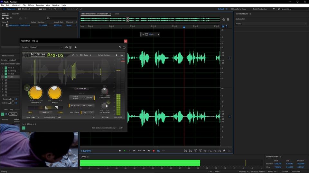
Task: Import file icon in Files panel
Action: click(7, 18)
